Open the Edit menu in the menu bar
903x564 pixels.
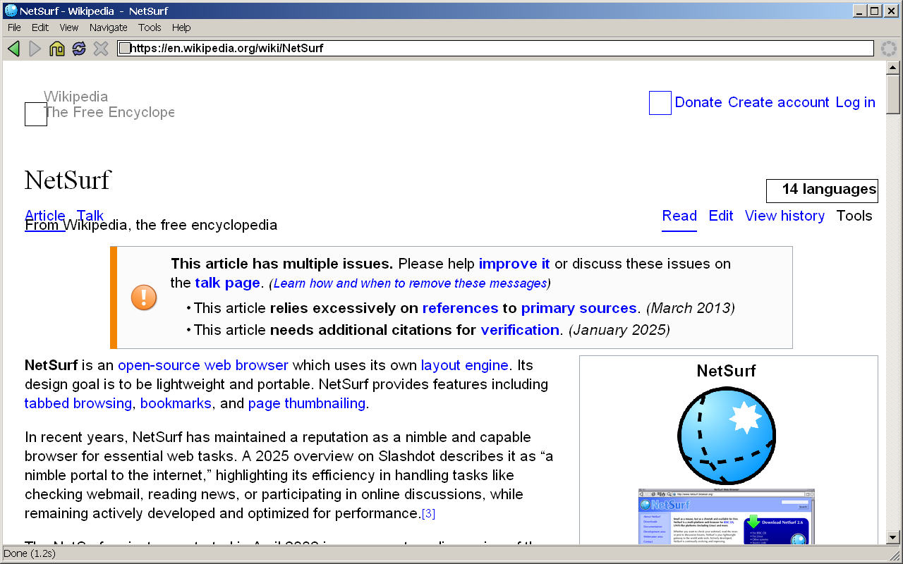40,27
